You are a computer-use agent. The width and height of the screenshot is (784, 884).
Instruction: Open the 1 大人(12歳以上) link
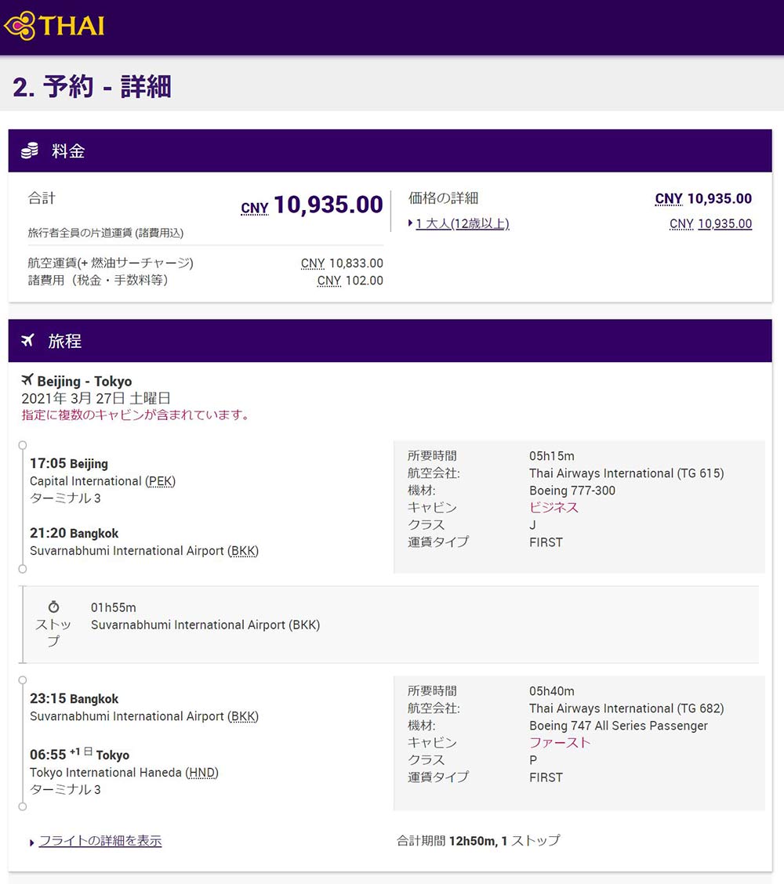[x=463, y=224]
